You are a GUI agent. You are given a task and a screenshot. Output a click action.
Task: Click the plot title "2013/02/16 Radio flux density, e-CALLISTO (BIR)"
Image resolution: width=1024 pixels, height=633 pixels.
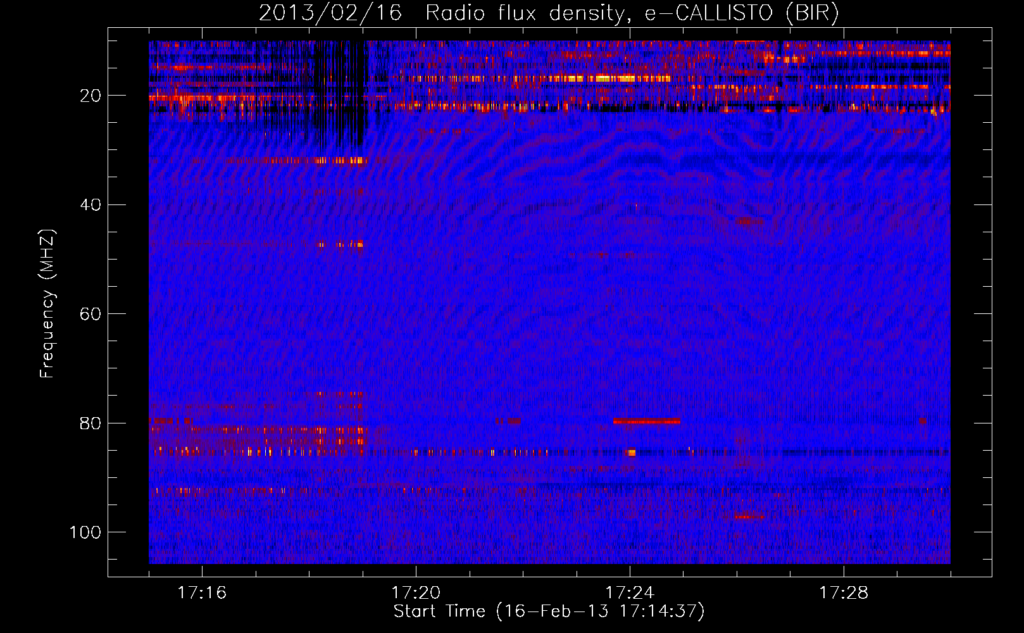[549, 13]
